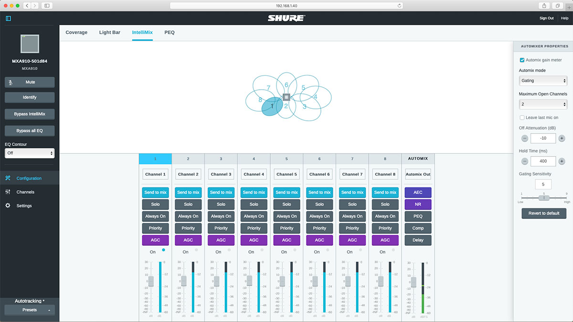Click the browser reload icon in address bar
The height and width of the screenshot is (322, 573).
tap(399, 6)
